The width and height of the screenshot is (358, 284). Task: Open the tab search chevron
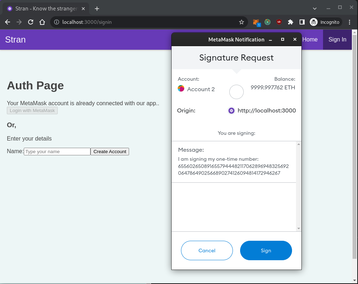315,9
